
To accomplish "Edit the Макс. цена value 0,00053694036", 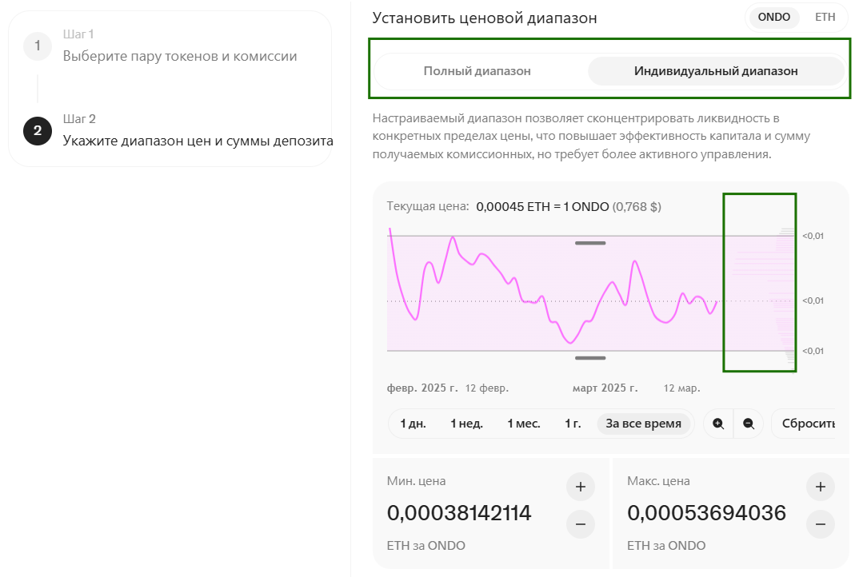I will (x=706, y=513).
